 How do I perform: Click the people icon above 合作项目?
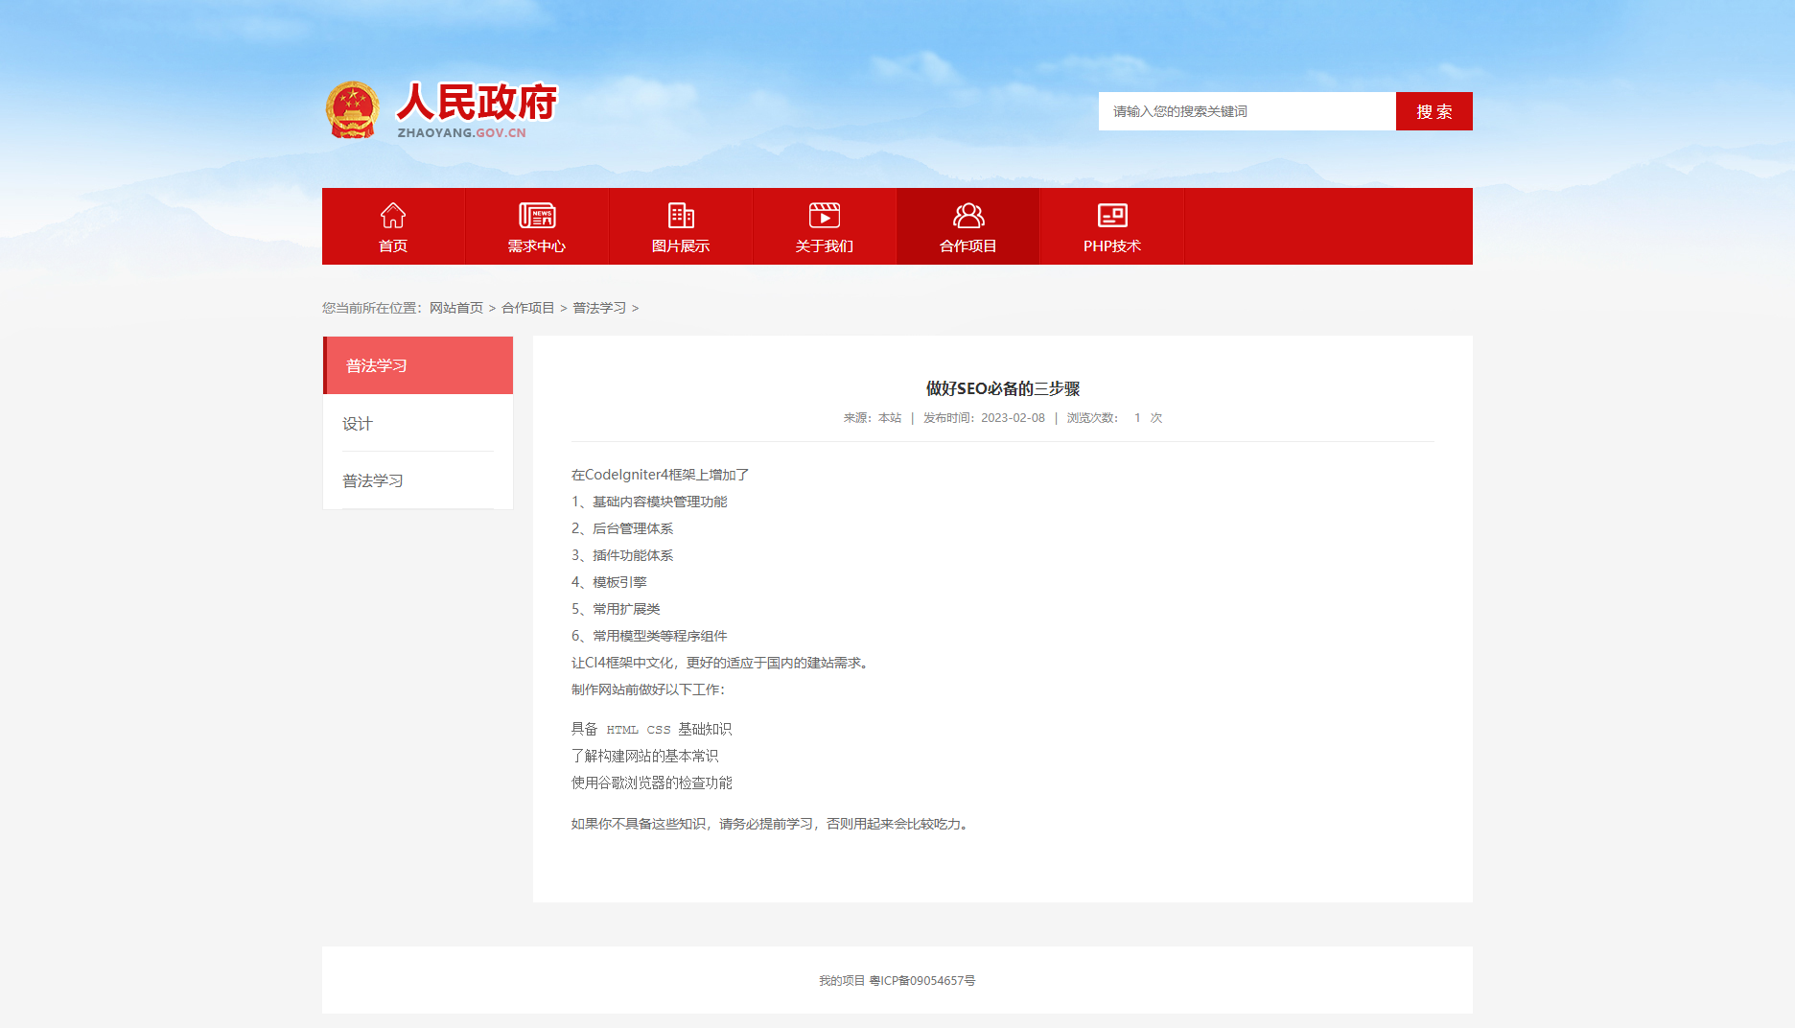coord(968,215)
